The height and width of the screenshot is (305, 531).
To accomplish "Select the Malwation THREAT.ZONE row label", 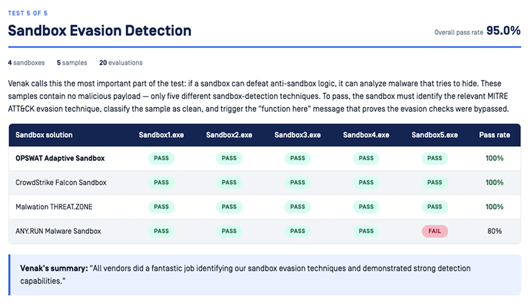I will (x=54, y=207).
